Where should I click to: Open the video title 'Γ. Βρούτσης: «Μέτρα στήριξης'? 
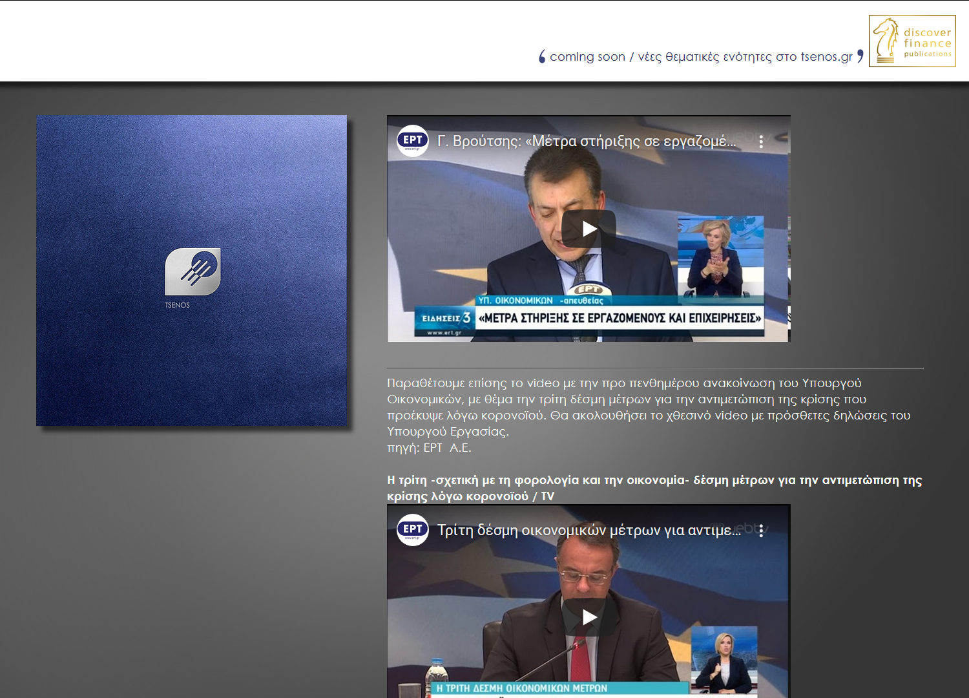point(587,141)
